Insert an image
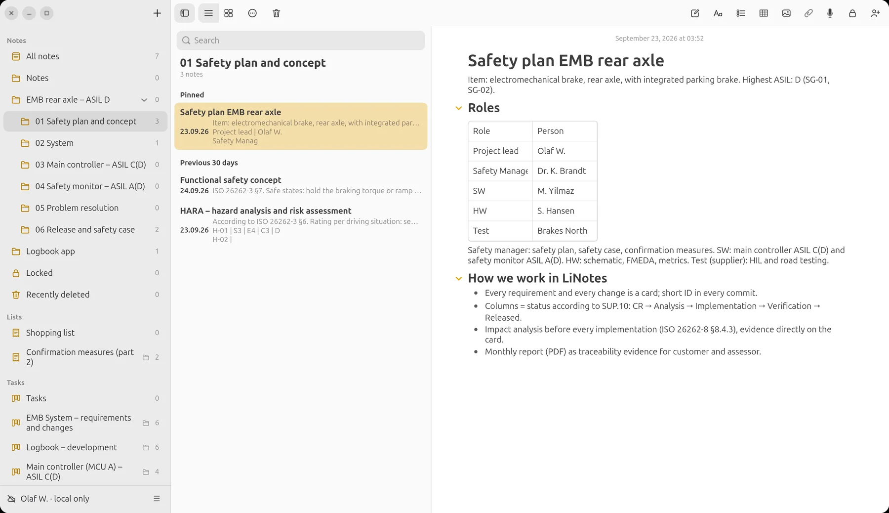 (x=786, y=13)
